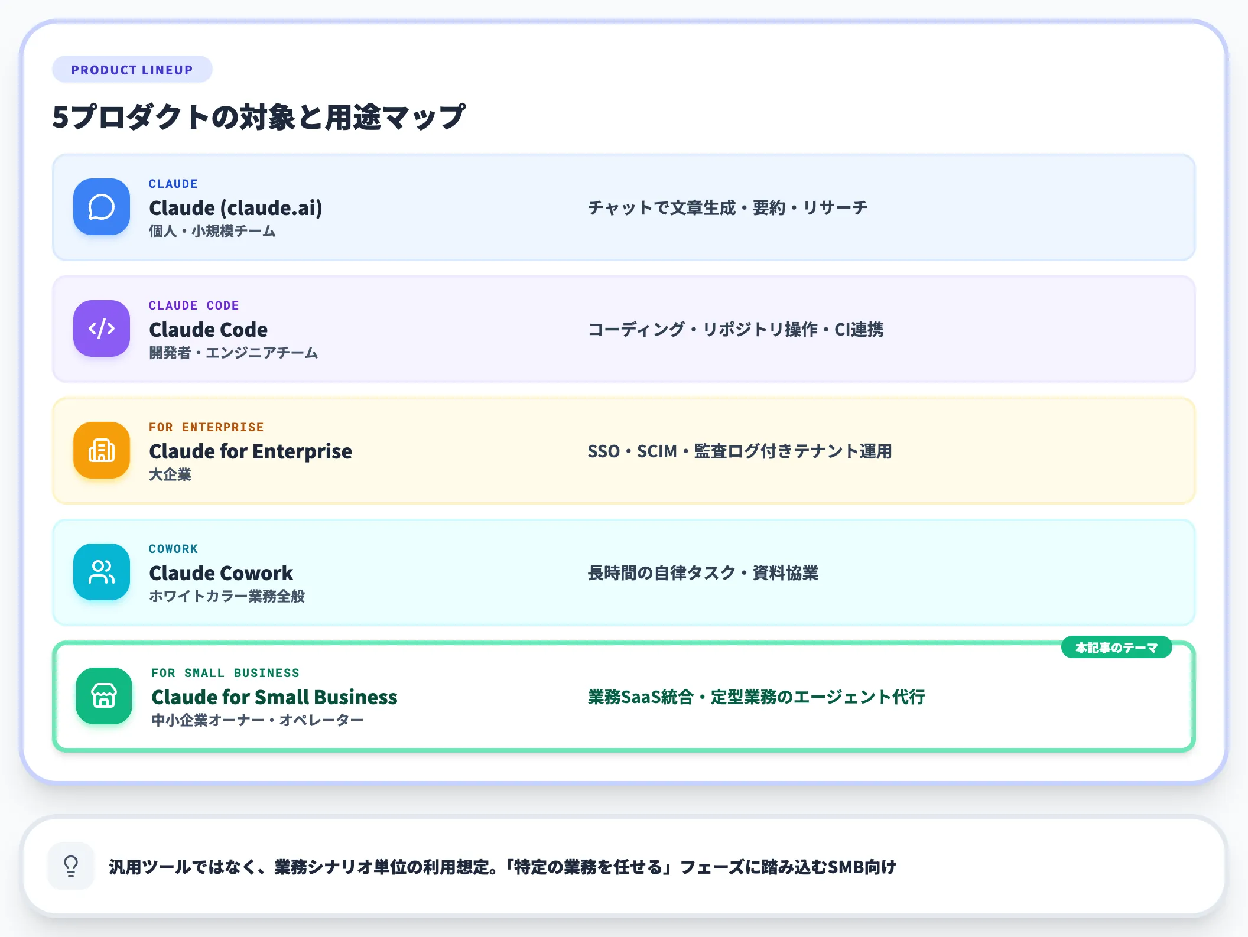Click the Claude Cowork product title
Viewport: 1248px width, 937px height.
point(221,573)
